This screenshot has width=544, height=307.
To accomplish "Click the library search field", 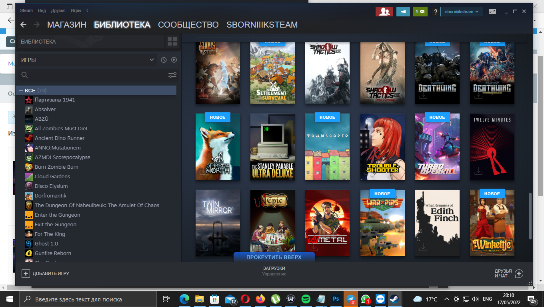I will (x=92, y=75).
